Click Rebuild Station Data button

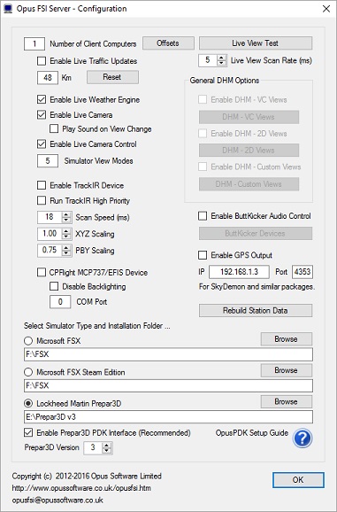pyautogui.click(x=256, y=310)
